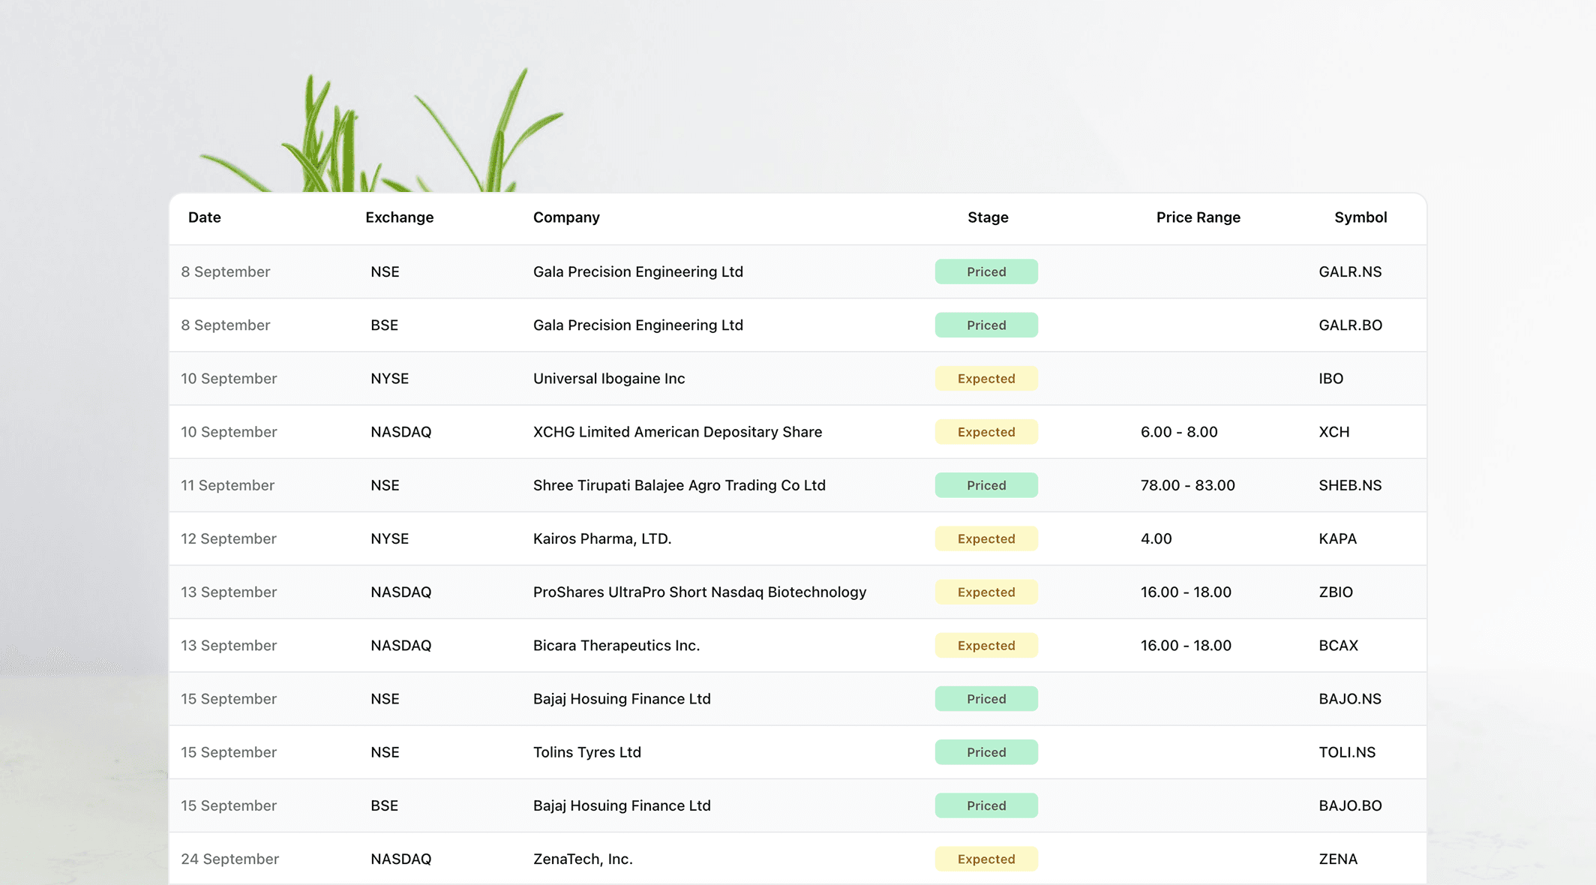1596x885 pixels.
Task: Select Universal Ibogaine Inc company name
Action: pyautogui.click(x=608, y=379)
